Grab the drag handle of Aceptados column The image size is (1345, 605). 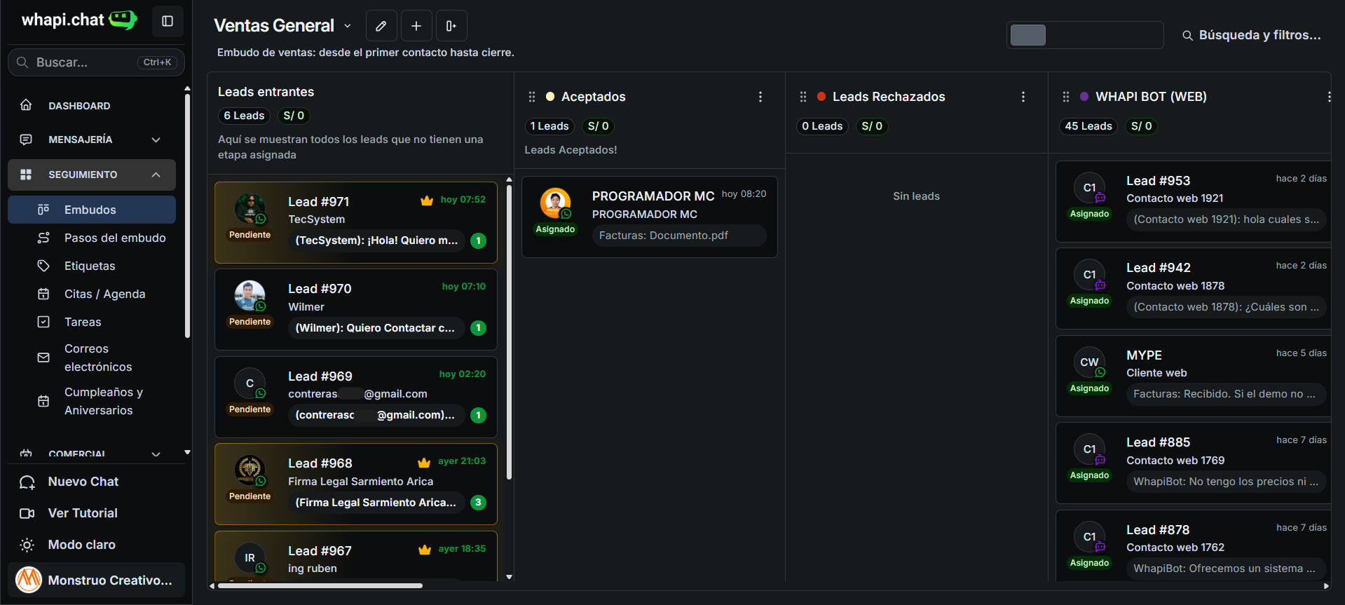pyautogui.click(x=532, y=97)
